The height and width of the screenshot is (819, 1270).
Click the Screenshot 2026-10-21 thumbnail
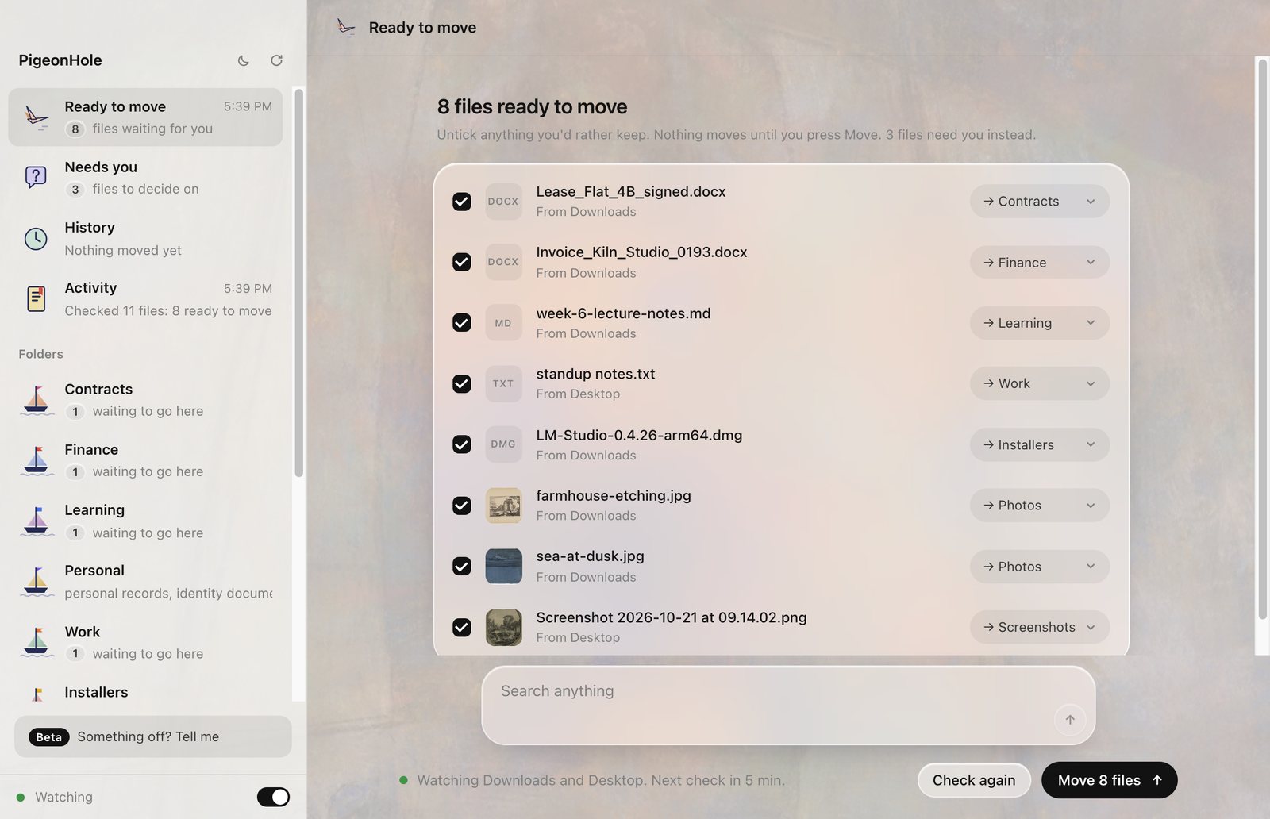click(503, 627)
